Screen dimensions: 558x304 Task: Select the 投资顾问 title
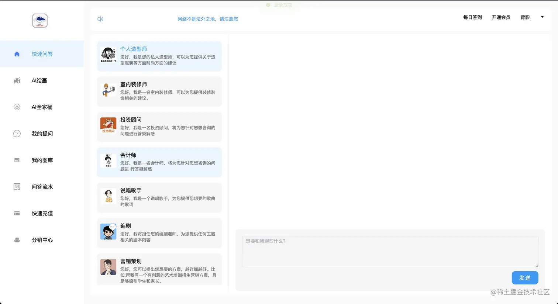point(131,120)
